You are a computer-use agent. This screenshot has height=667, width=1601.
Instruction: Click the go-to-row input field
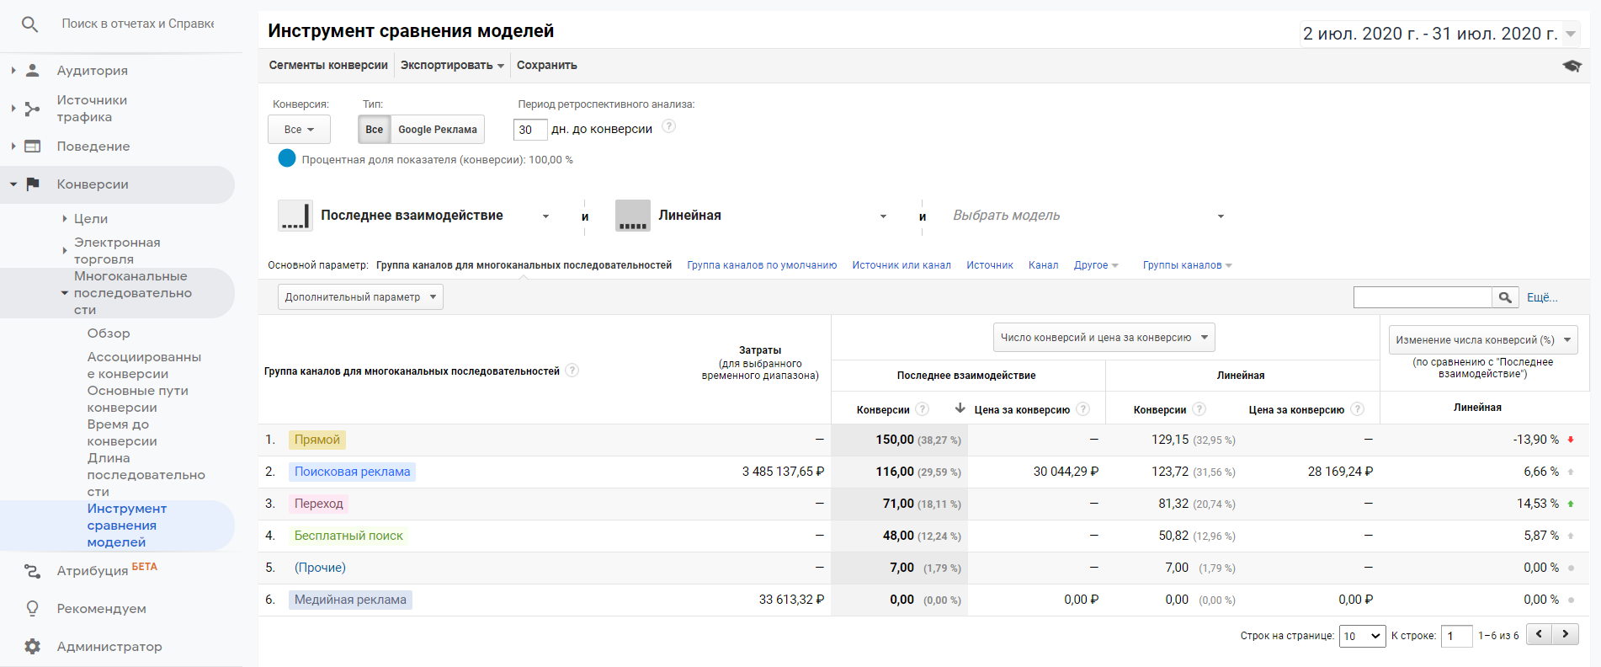pos(1456,636)
